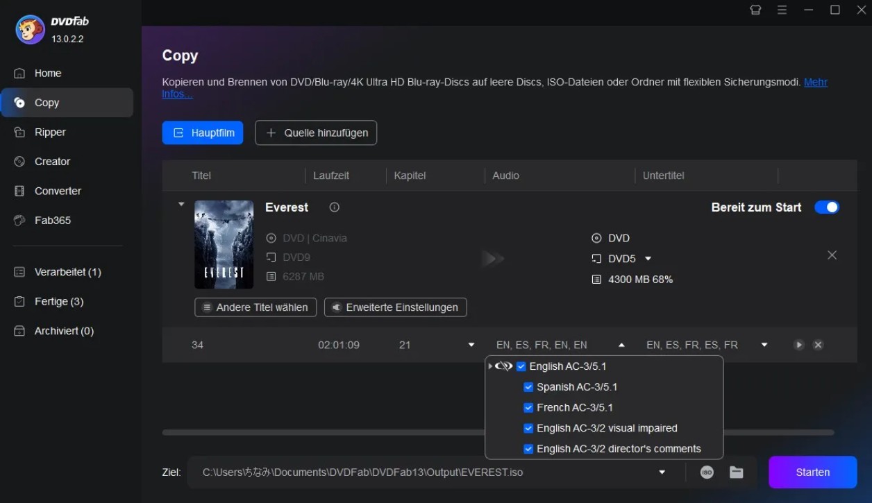872x503 pixels.
Task: Uncheck Spanish AC-3/5.1 audio track
Action: pos(528,387)
